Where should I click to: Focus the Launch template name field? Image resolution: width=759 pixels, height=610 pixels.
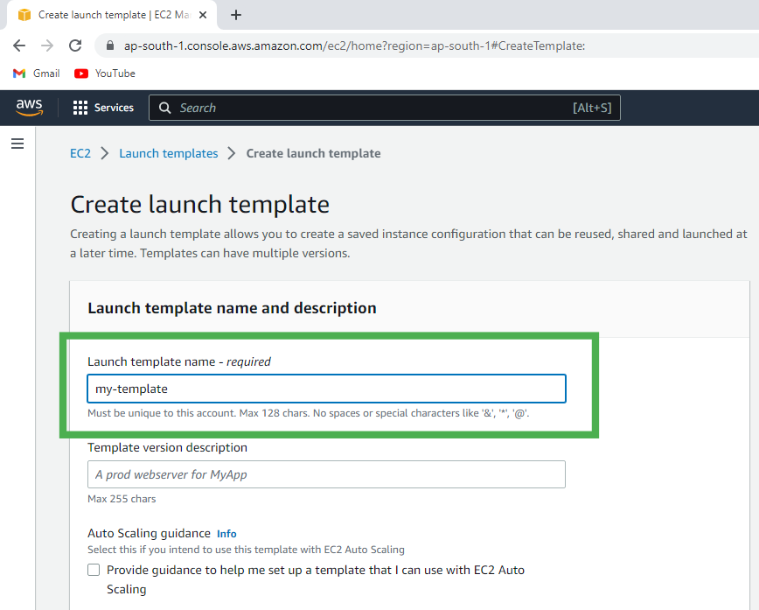coord(326,389)
